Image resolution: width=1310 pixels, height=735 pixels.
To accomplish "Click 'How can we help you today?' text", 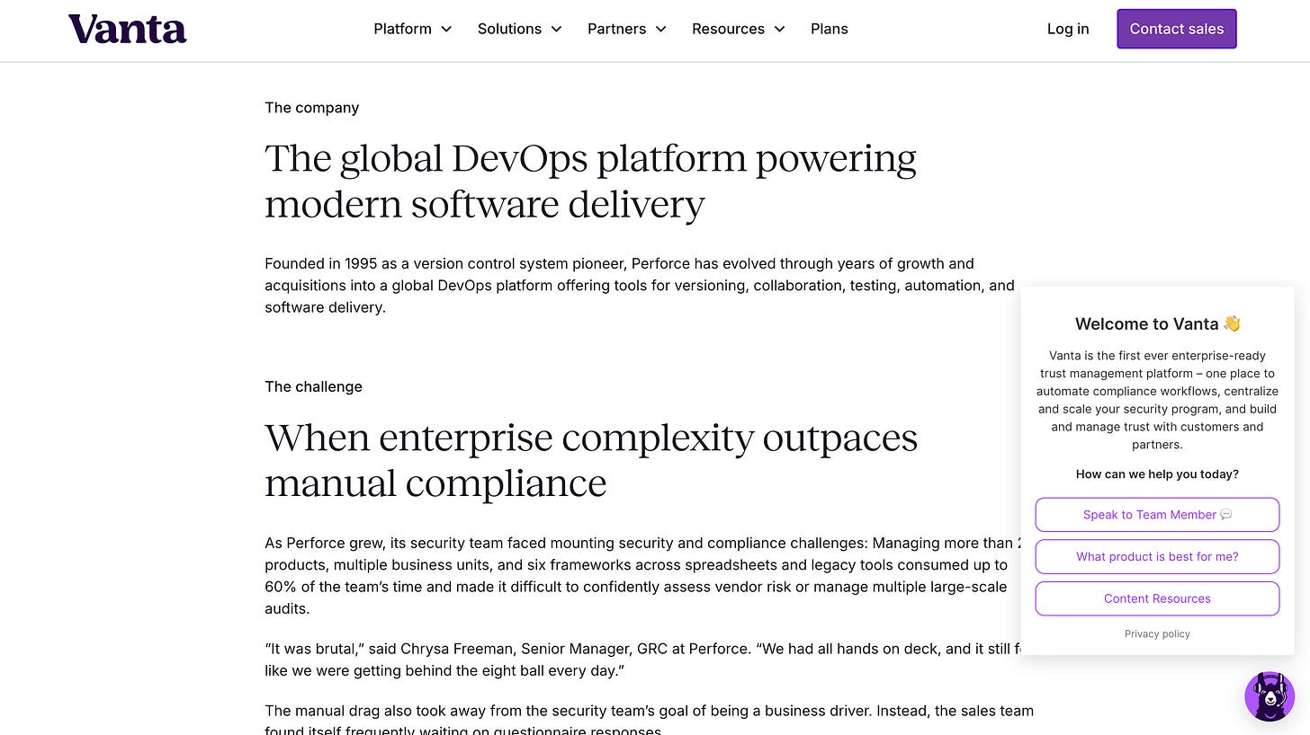I will (x=1157, y=474).
